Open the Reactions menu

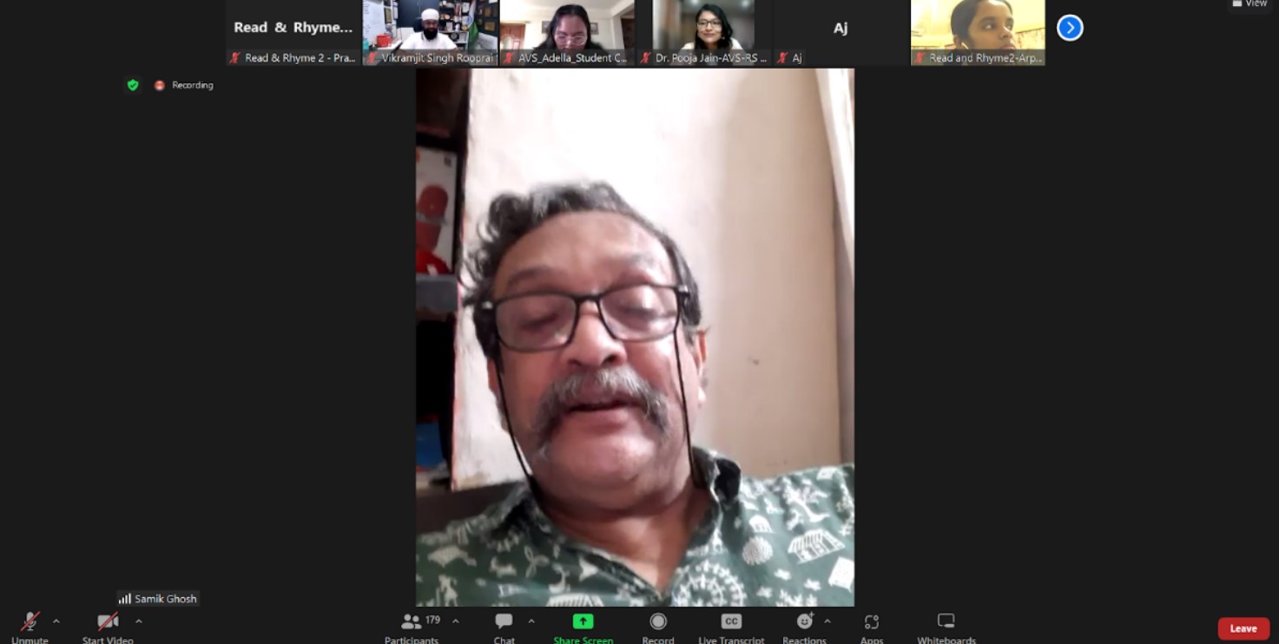pos(805,622)
